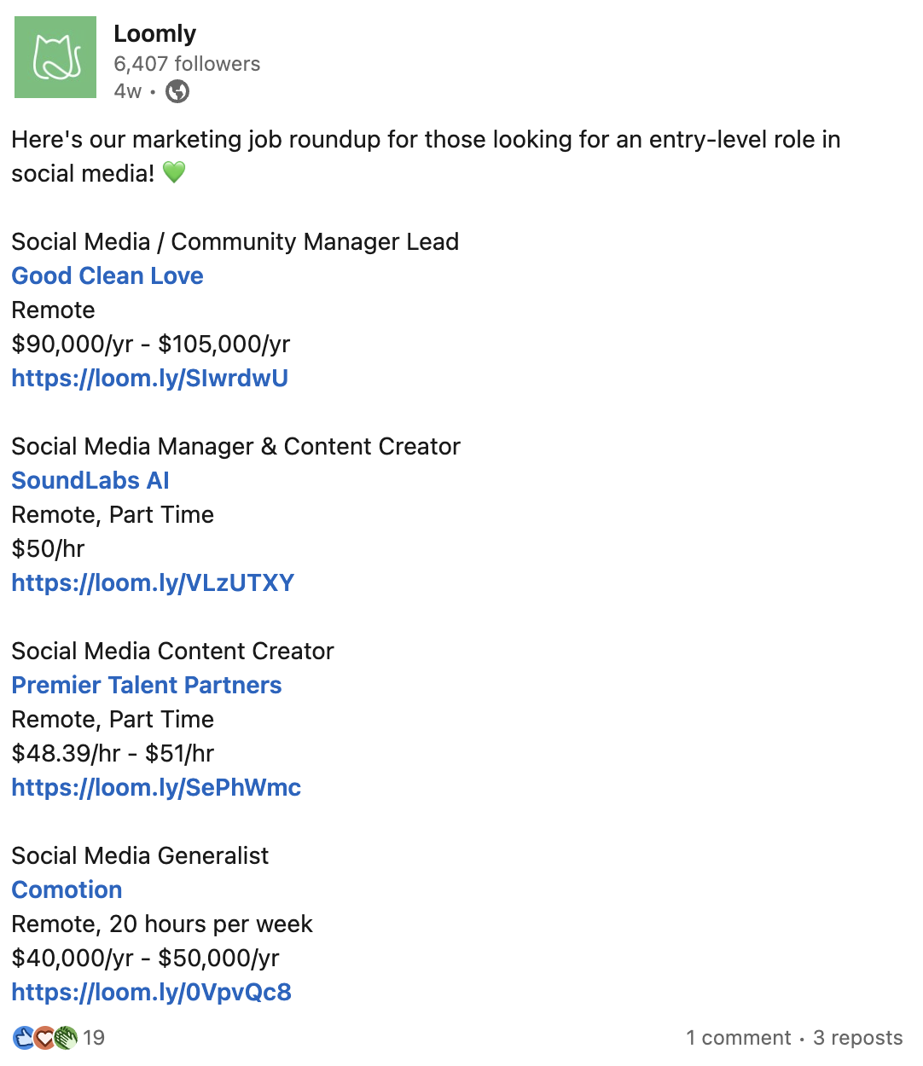Click the reaction icons cluster below the post
Image resolution: width=923 pixels, height=1066 pixels.
pos(44,1038)
